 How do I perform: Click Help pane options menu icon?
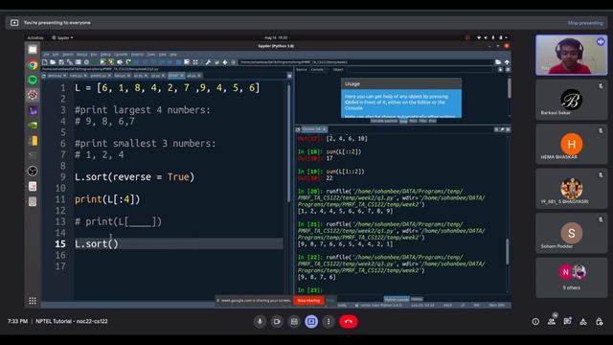(x=508, y=70)
